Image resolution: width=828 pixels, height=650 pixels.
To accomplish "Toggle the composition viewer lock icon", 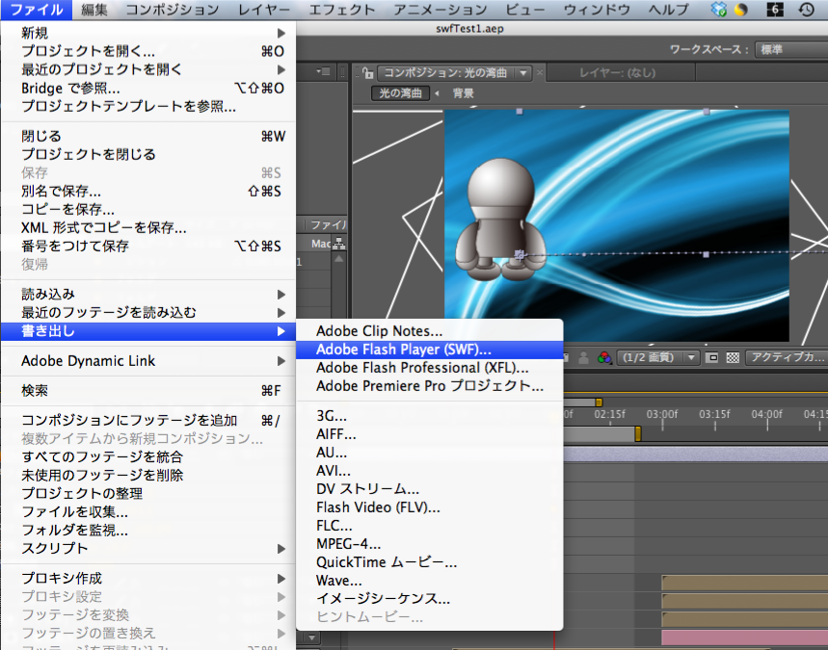I will (367, 73).
